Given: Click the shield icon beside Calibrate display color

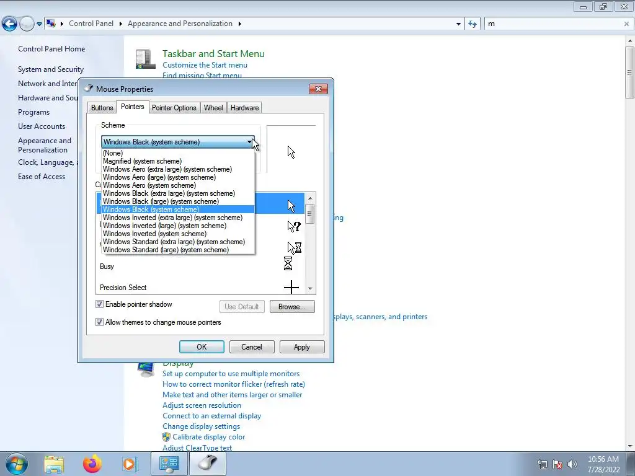Looking at the screenshot, I should click(x=166, y=437).
